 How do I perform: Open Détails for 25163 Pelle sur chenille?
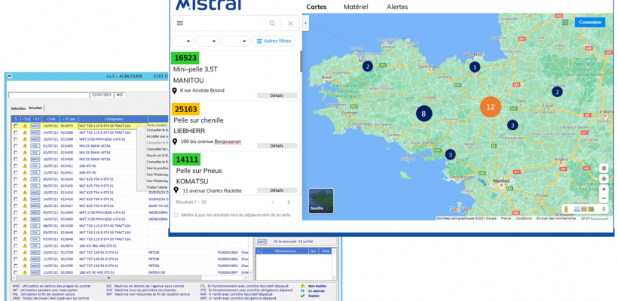tap(277, 145)
